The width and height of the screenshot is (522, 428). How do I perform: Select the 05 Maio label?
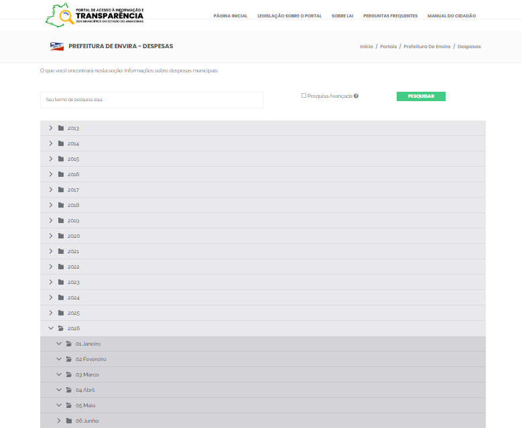[85, 406]
